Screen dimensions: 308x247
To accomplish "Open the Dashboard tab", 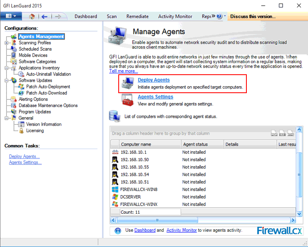I will [86, 16].
